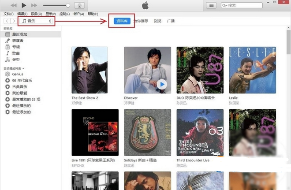Go forward with the right arrow button
The height and width of the screenshot is (190, 291).
point(14,21)
